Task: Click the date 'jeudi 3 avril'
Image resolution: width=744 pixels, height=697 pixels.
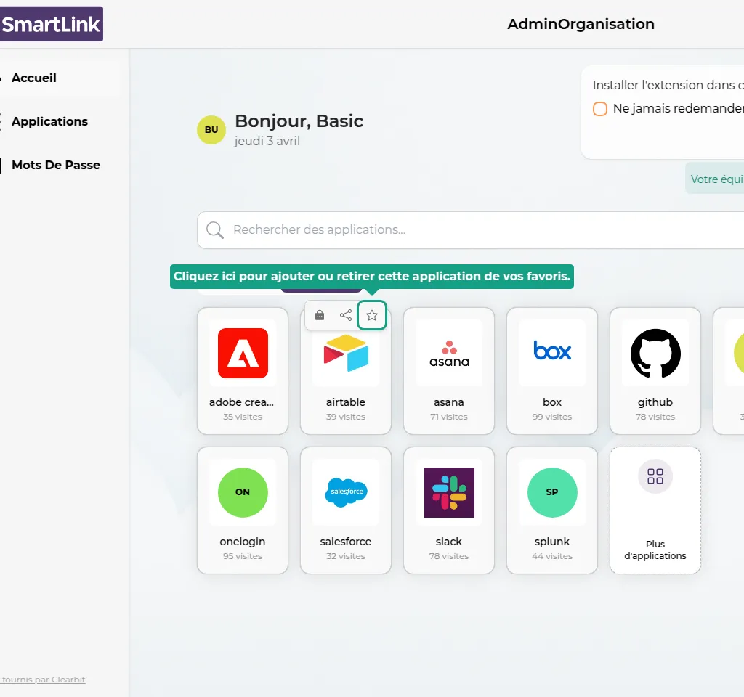Action: (267, 142)
